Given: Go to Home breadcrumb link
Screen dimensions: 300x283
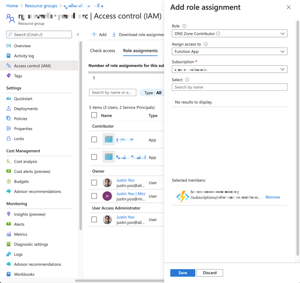Looking at the screenshot, I should point(12,6).
